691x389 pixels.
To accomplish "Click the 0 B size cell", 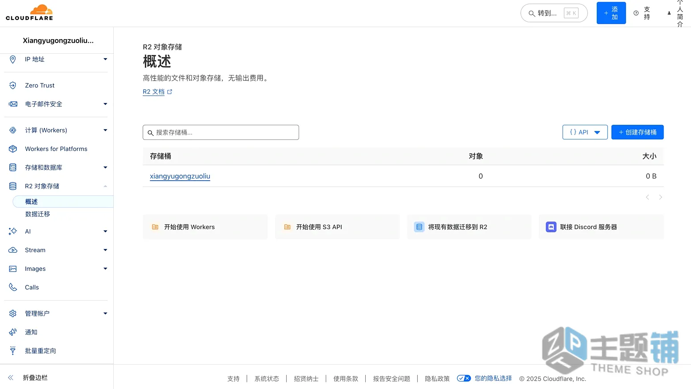I will [x=651, y=176].
